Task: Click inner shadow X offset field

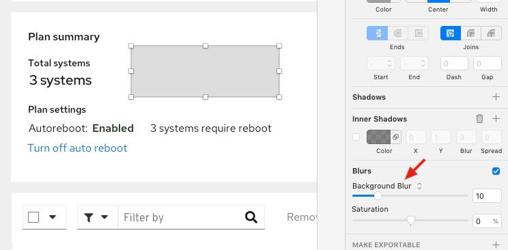Action: 416,137
